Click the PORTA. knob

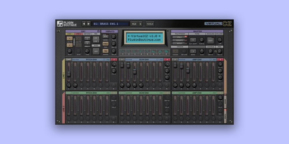(x=202, y=39)
